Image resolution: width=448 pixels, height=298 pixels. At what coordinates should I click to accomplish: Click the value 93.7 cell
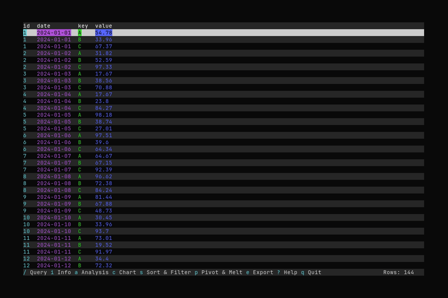(x=102, y=231)
